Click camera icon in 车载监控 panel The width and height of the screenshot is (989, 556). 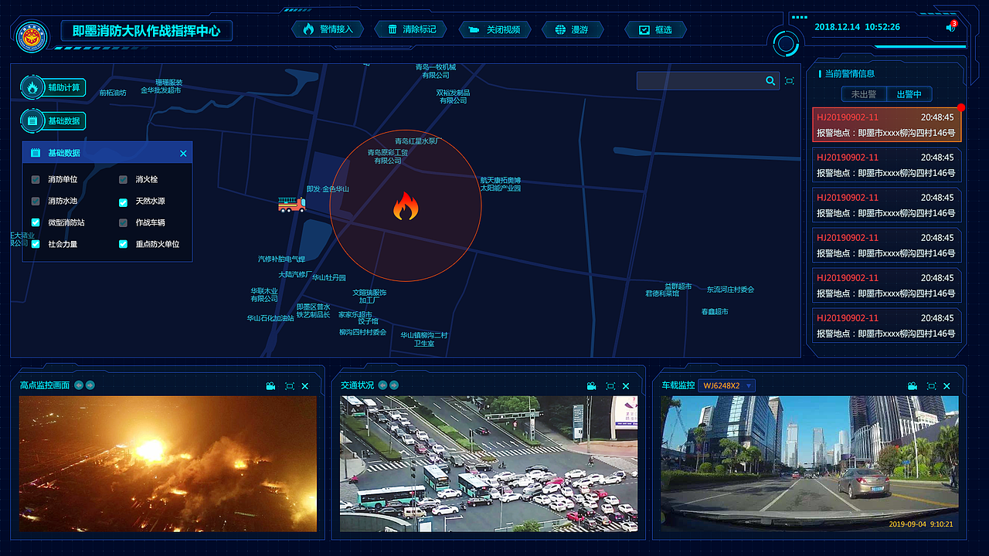click(x=913, y=386)
